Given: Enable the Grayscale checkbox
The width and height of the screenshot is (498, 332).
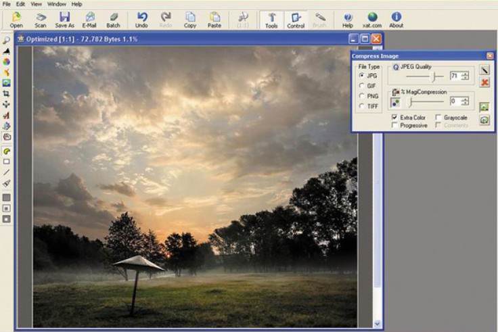Looking at the screenshot, I should (x=438, y=118).
